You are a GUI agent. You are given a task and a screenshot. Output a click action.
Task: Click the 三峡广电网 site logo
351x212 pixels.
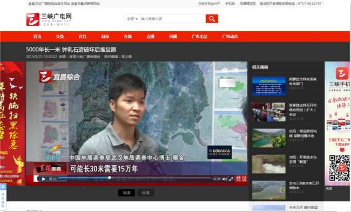coord(49,19)
